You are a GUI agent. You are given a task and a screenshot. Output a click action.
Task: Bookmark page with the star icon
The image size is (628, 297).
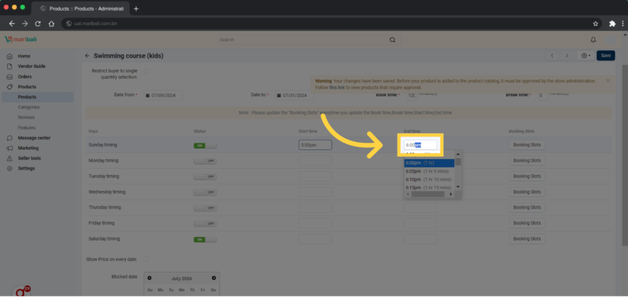point(595,23)
